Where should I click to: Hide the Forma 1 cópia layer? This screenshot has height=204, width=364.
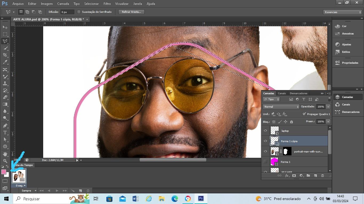(265, 141)
